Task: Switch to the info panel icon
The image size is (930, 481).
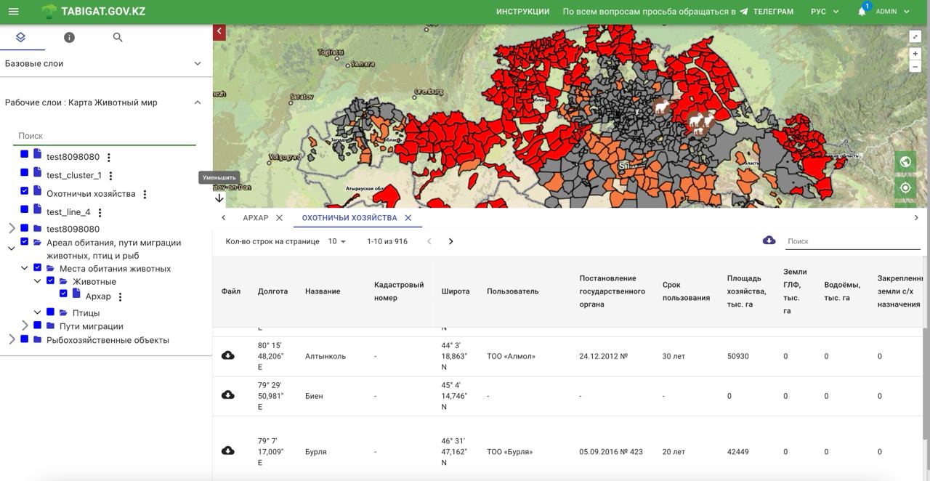Action: coord(69,37)
